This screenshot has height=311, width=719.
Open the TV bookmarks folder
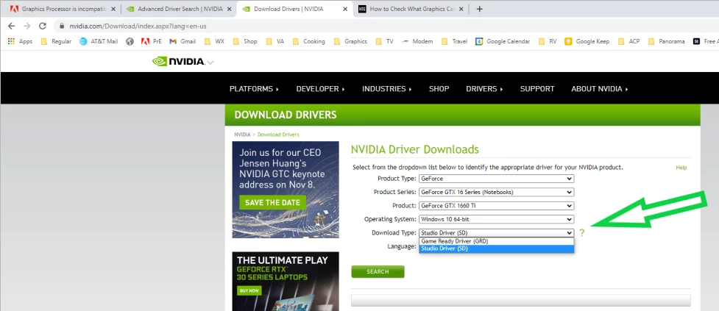click(x=384, y=41)
